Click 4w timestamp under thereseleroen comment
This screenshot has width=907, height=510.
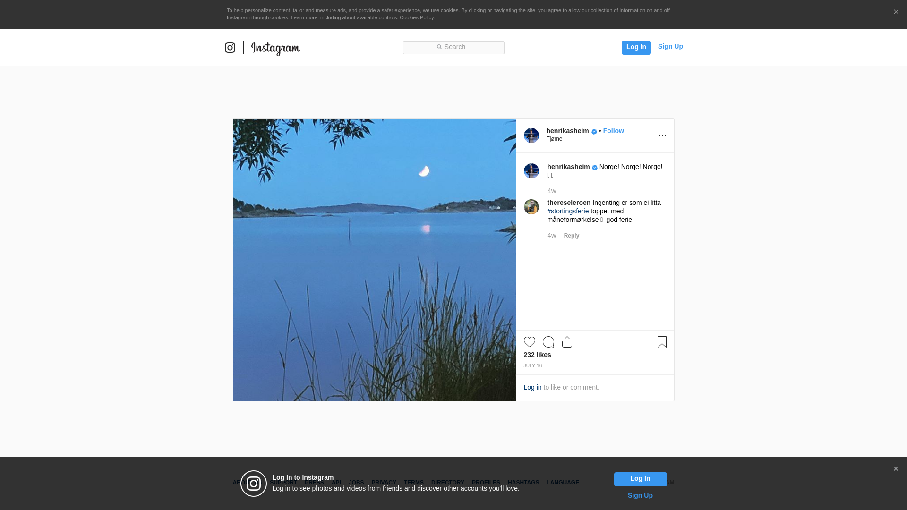click(551, 235)
